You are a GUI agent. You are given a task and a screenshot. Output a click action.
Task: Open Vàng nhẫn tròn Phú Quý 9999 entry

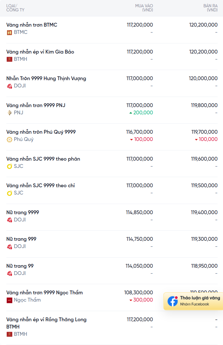pos(41,132)
